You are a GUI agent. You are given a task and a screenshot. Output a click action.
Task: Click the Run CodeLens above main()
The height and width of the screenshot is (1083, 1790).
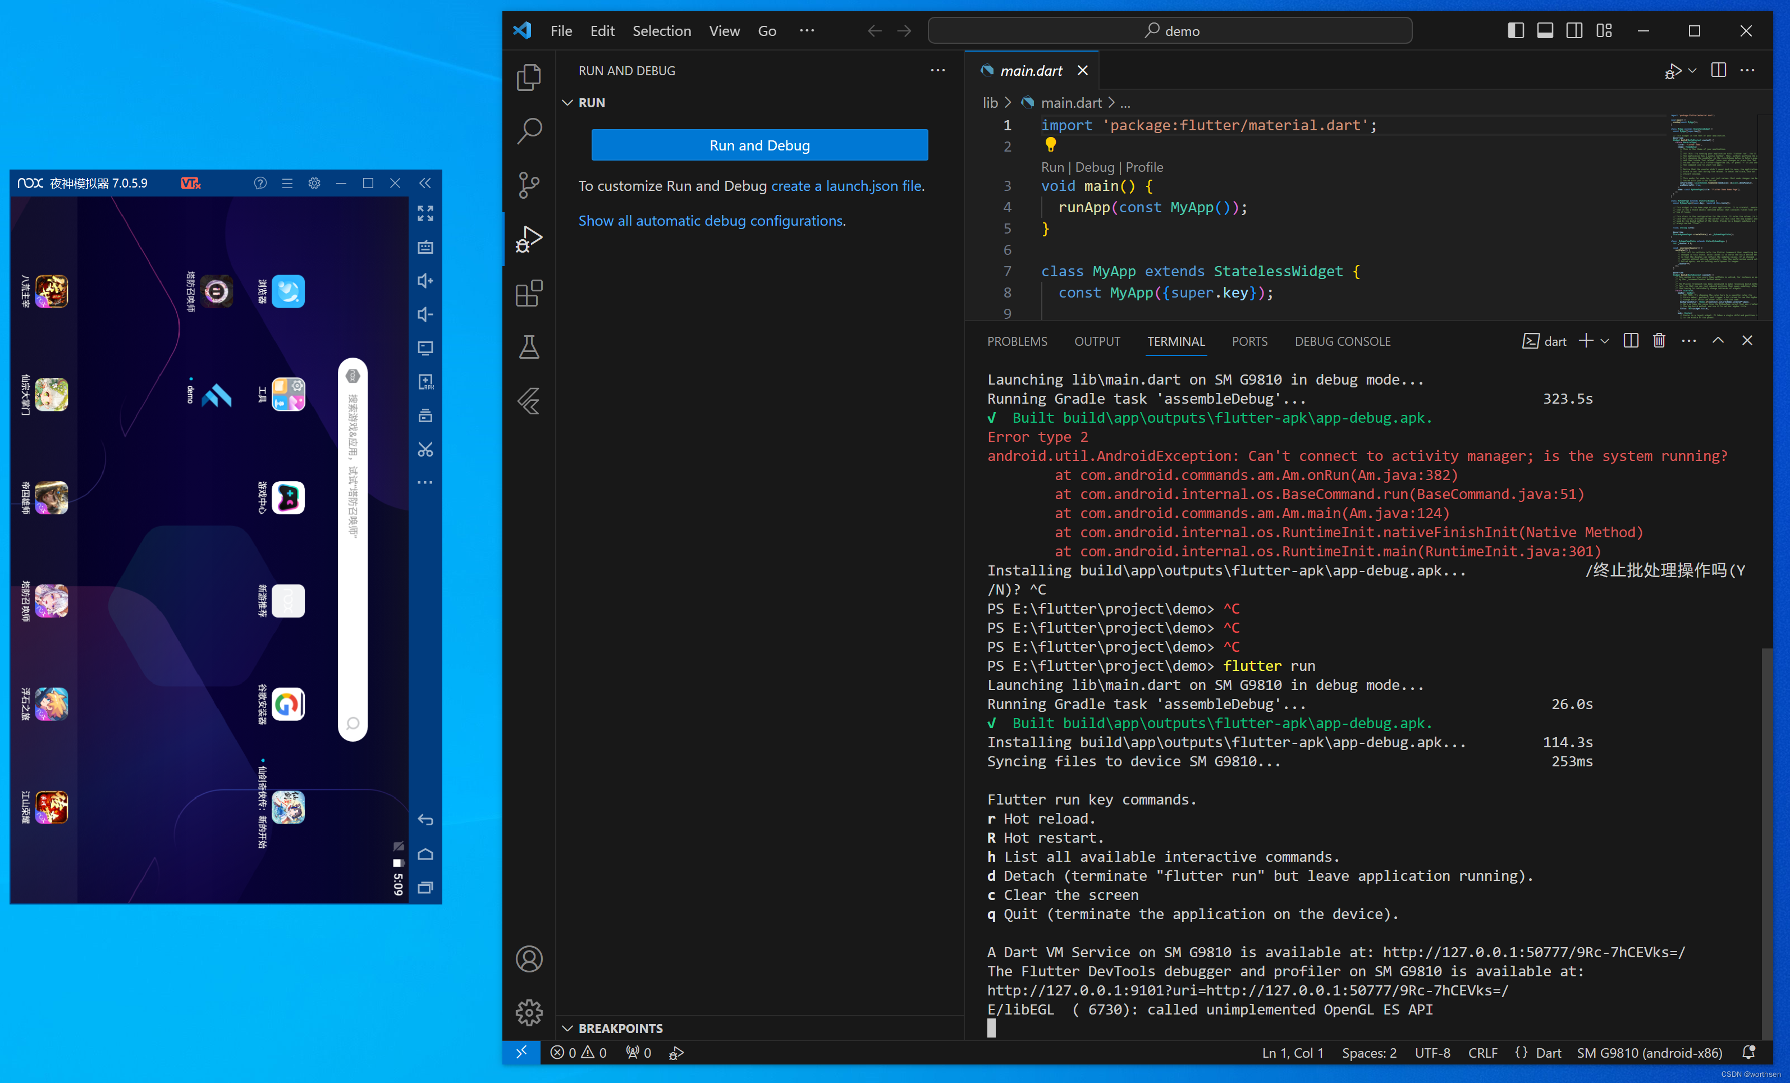coord(1052,167)
